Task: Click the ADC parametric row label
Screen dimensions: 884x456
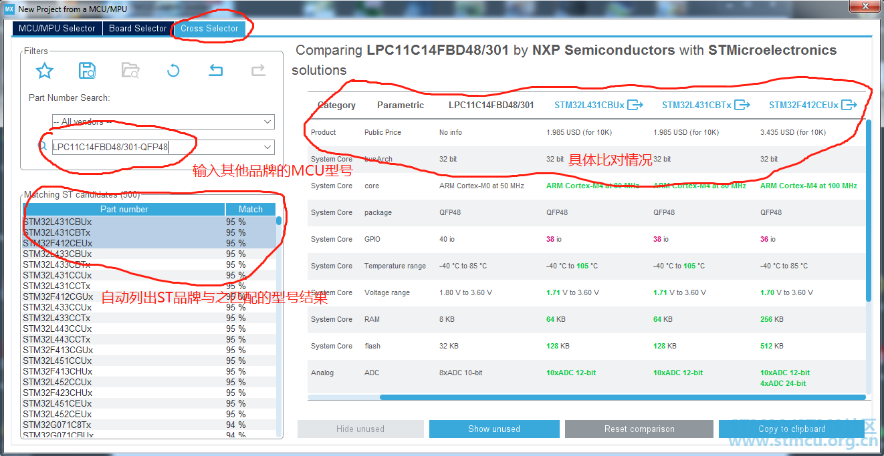Action: point(372,373)
